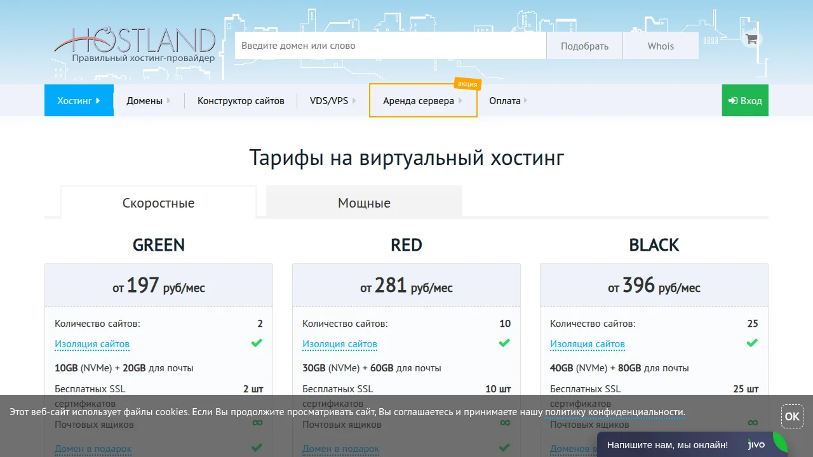
Task: Click the green checkmark in RED plan isolation row
Action: pos(504,343)
